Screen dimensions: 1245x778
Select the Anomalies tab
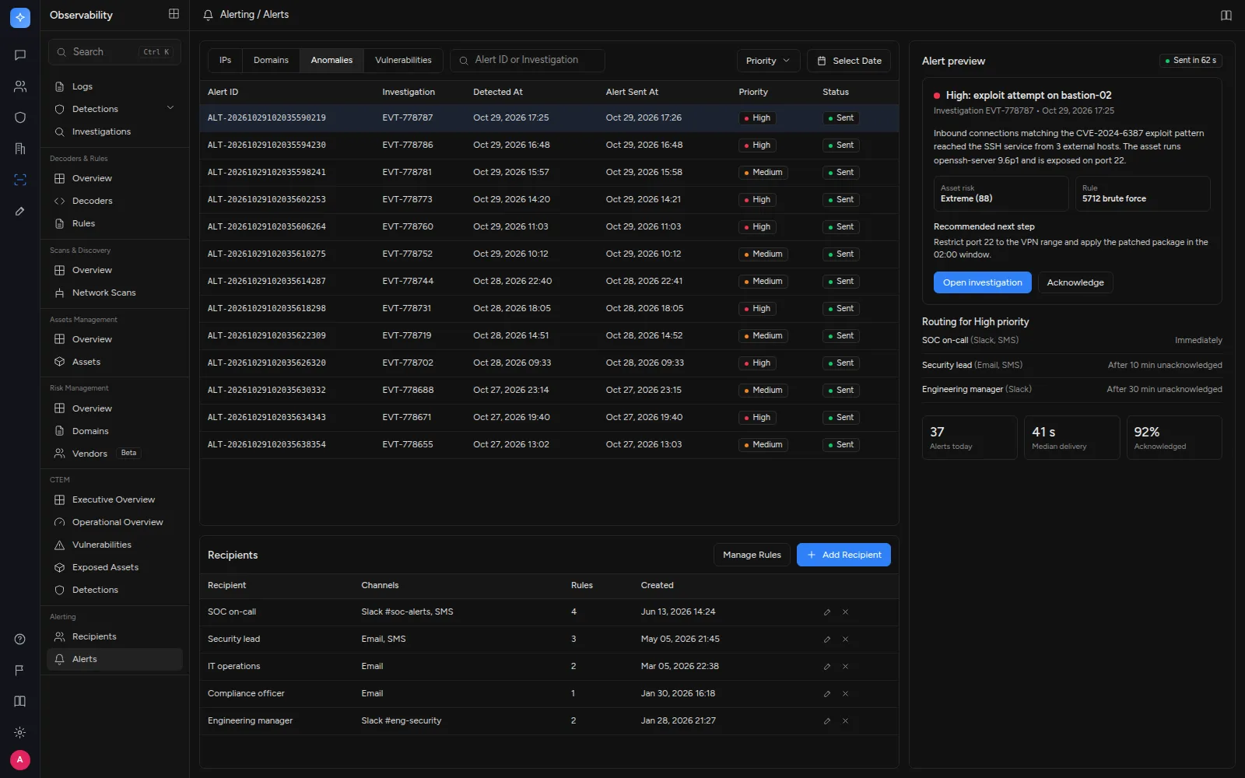coord(331,60)
